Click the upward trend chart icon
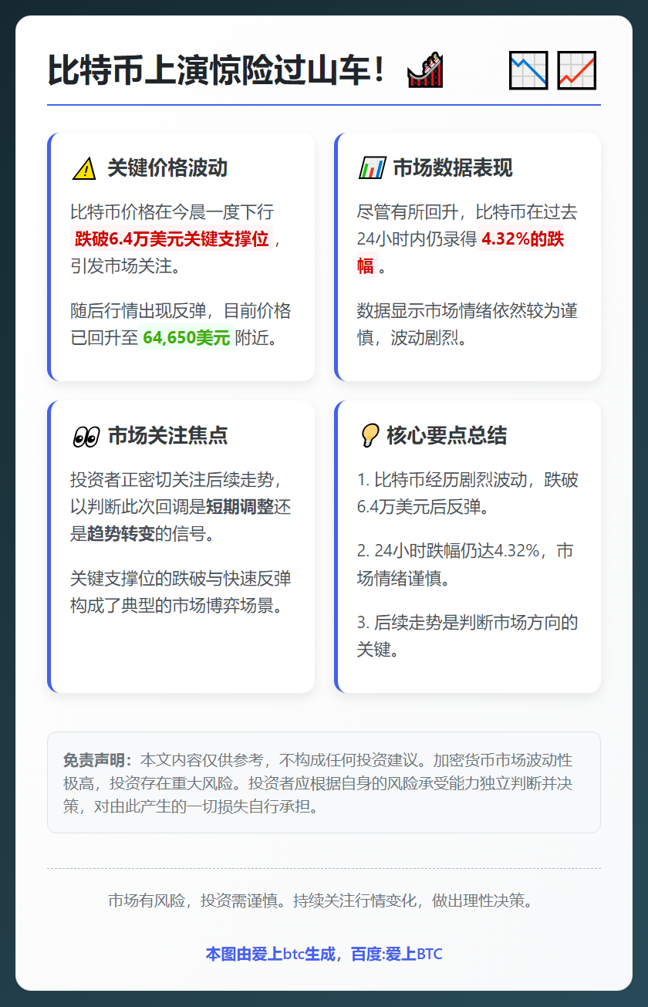 click(577, 70)
